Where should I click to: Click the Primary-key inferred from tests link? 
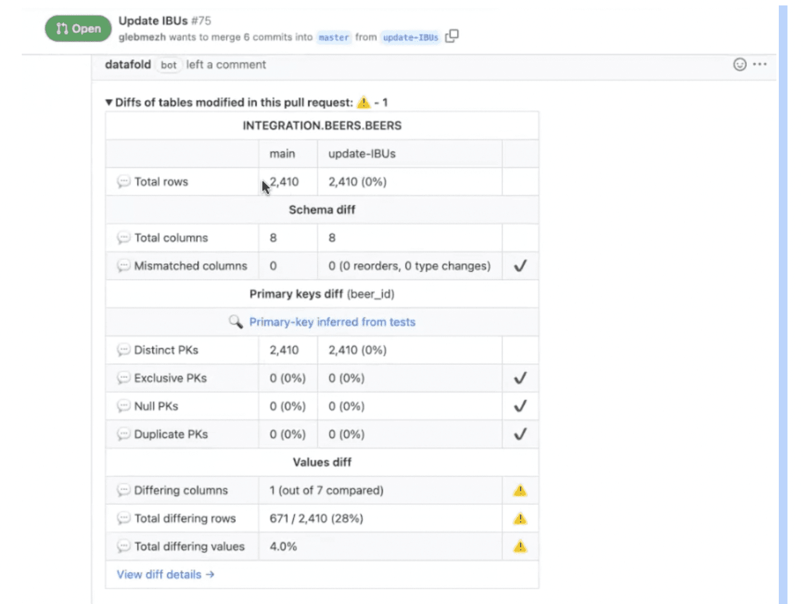tap(331, 322)
